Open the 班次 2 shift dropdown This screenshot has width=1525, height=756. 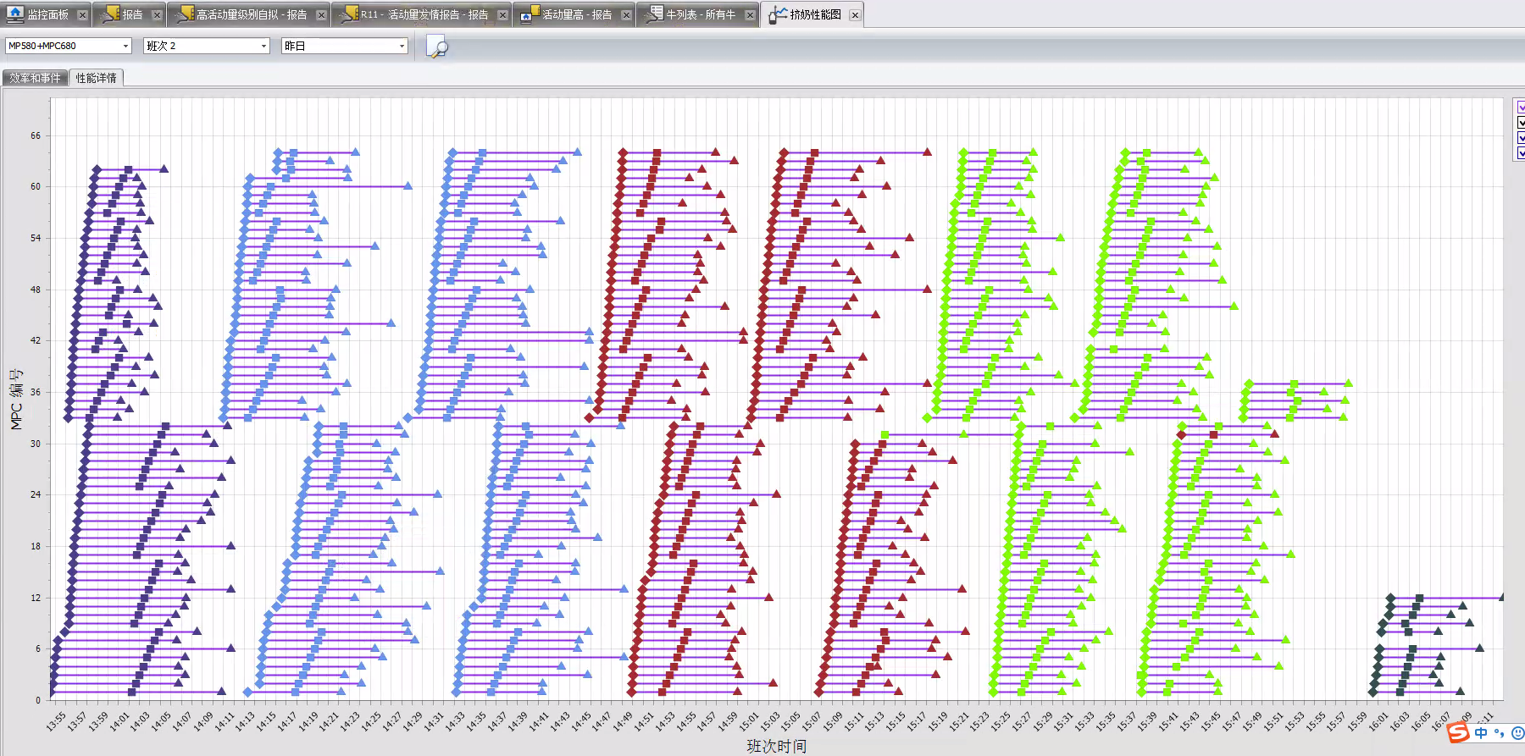pos(207,46)
